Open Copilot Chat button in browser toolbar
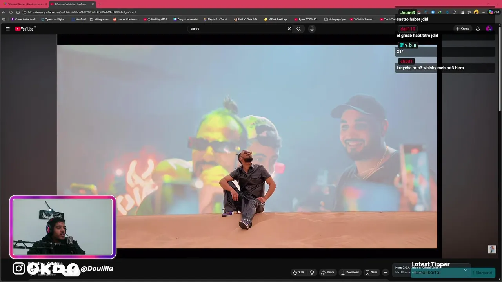 point(494,12)
